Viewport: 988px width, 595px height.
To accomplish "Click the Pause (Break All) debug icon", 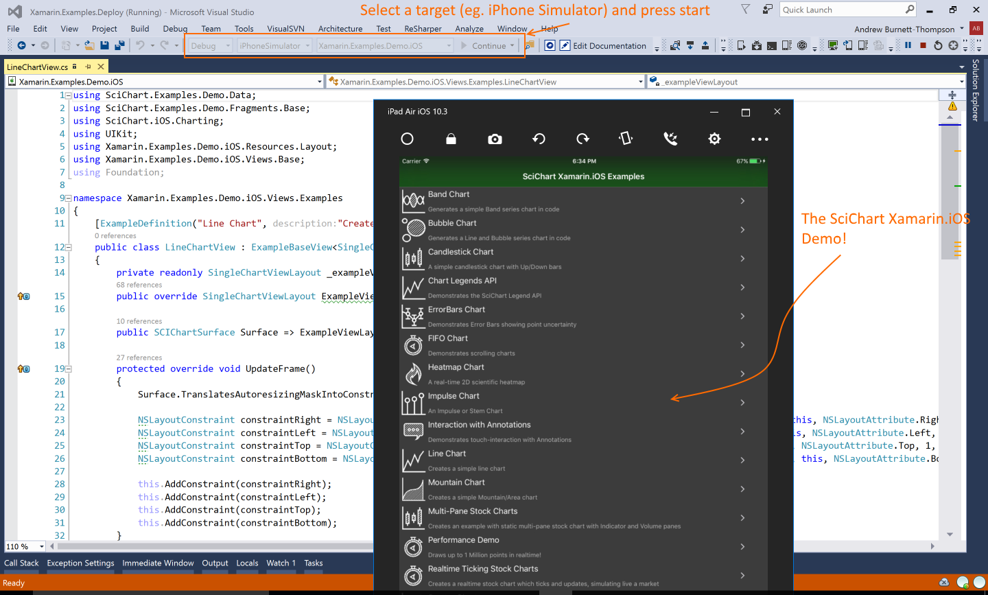I will click(908, 45).
